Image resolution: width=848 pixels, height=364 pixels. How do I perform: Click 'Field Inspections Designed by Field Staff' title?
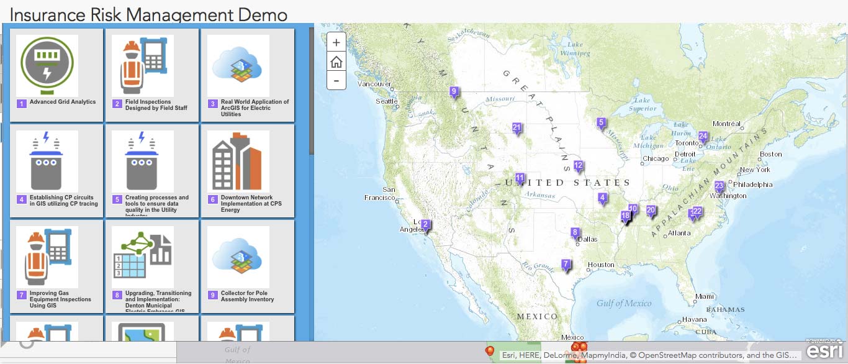tap(156, 105)
